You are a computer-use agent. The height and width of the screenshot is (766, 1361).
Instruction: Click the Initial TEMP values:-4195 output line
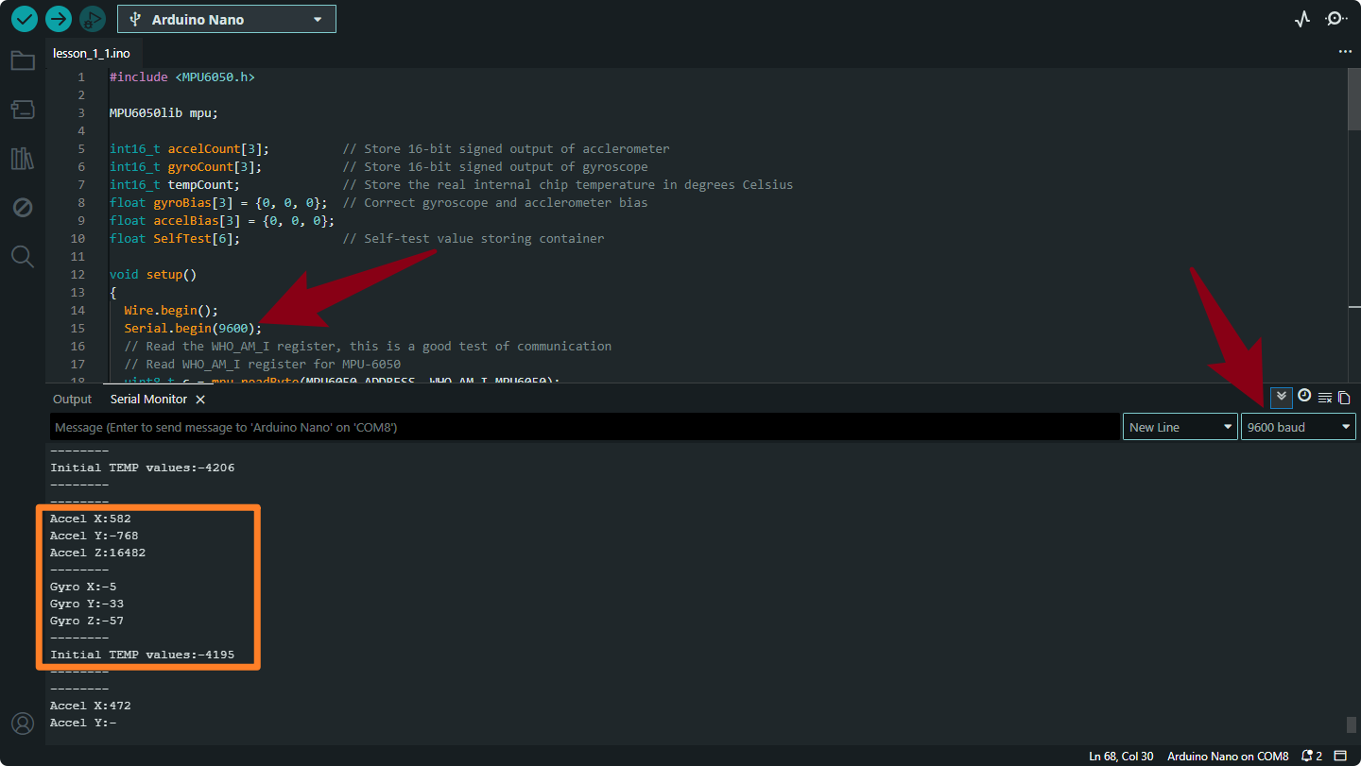[x=143, y=655]
